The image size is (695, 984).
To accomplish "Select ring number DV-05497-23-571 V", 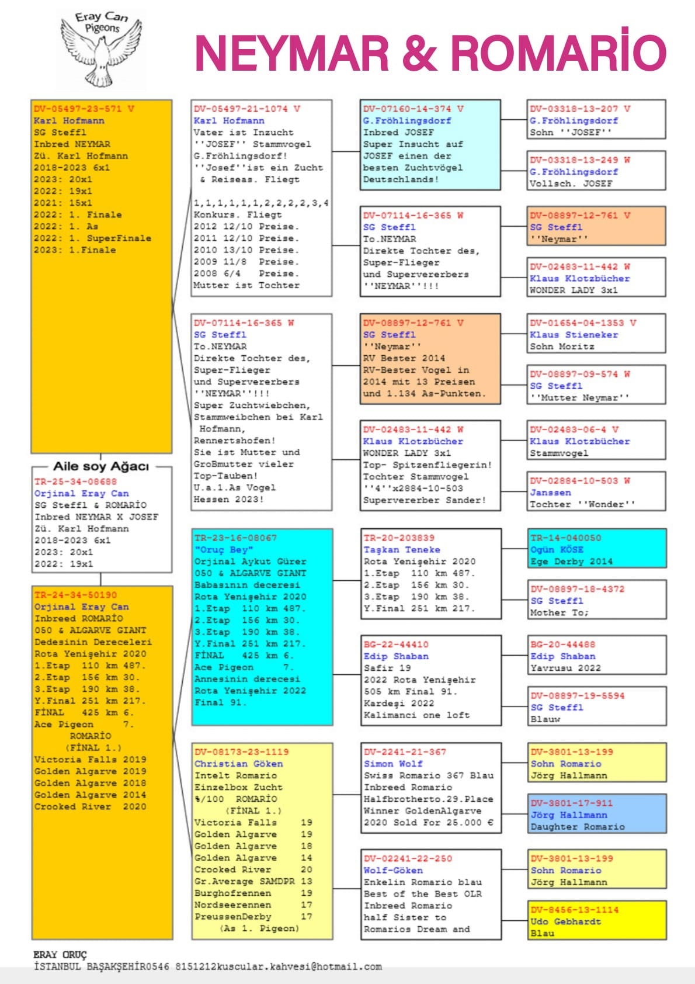I will coord(84,109).
